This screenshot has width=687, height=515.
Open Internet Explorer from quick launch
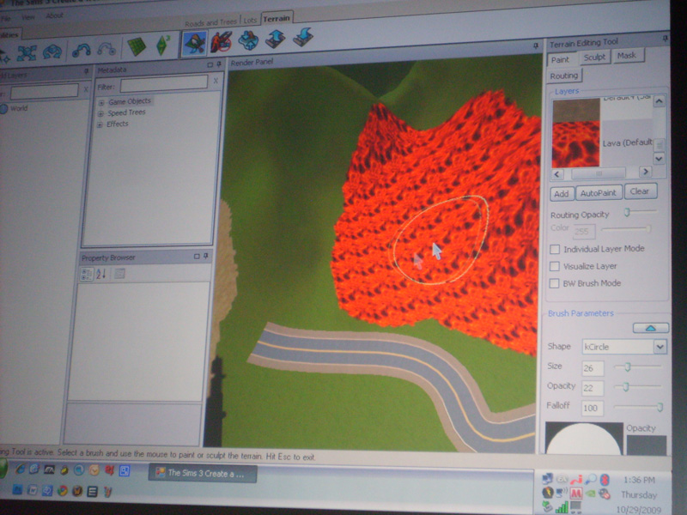tap(20, 470)
